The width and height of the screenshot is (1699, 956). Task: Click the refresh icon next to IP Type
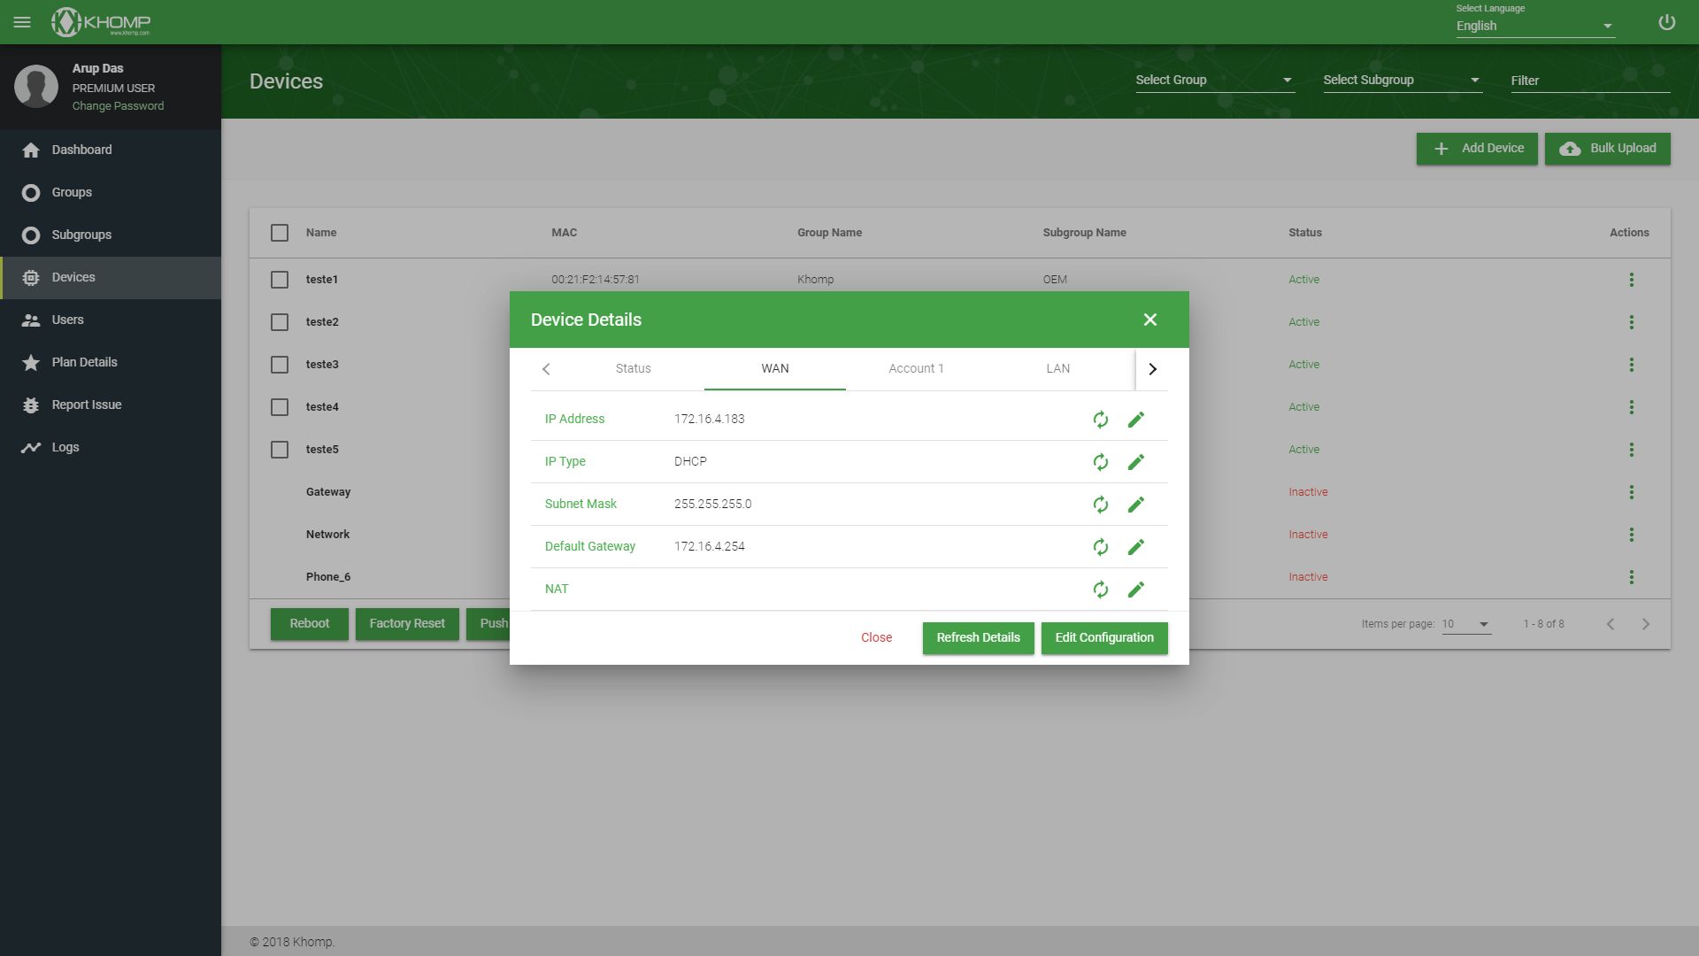[1099, 461]
